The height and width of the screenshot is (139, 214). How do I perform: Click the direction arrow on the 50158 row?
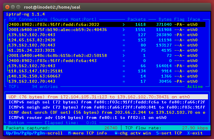pos(124,56)
